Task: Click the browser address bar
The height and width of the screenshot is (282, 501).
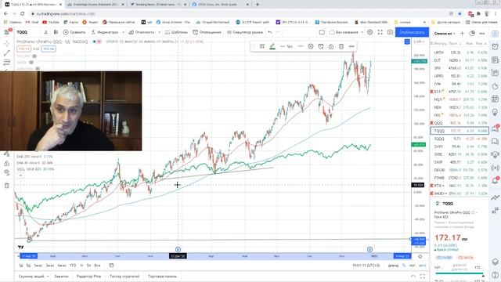Action: click(240, 14)
